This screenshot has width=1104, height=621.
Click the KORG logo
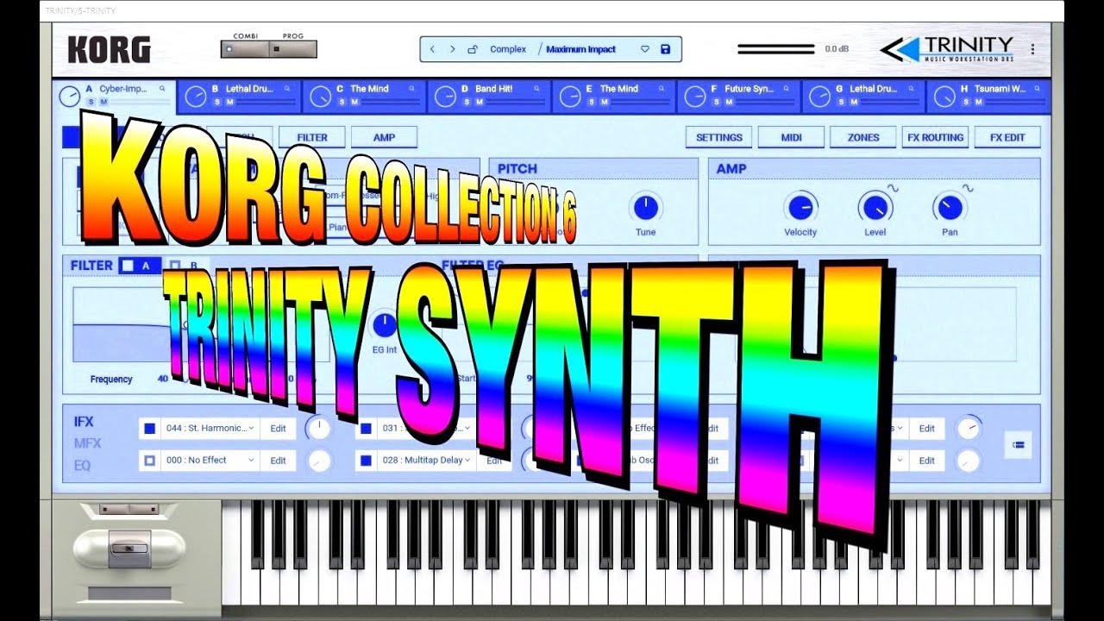pyautogui.click(x=109, y=50)
